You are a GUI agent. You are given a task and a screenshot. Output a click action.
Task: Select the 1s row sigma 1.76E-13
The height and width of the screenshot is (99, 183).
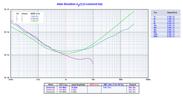click(x=171, y=17)
